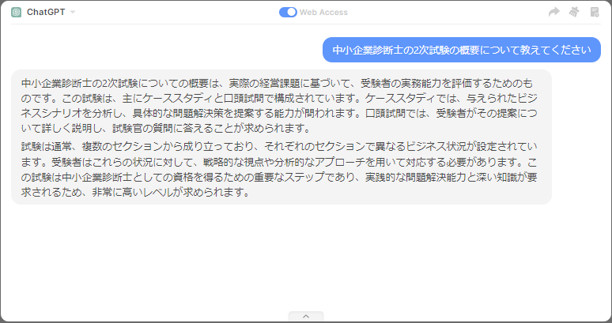Viewport: 612px width, 323px height.
Task: Click the share arrow icon
Action: pyautogui.click(x=553, y=12)
